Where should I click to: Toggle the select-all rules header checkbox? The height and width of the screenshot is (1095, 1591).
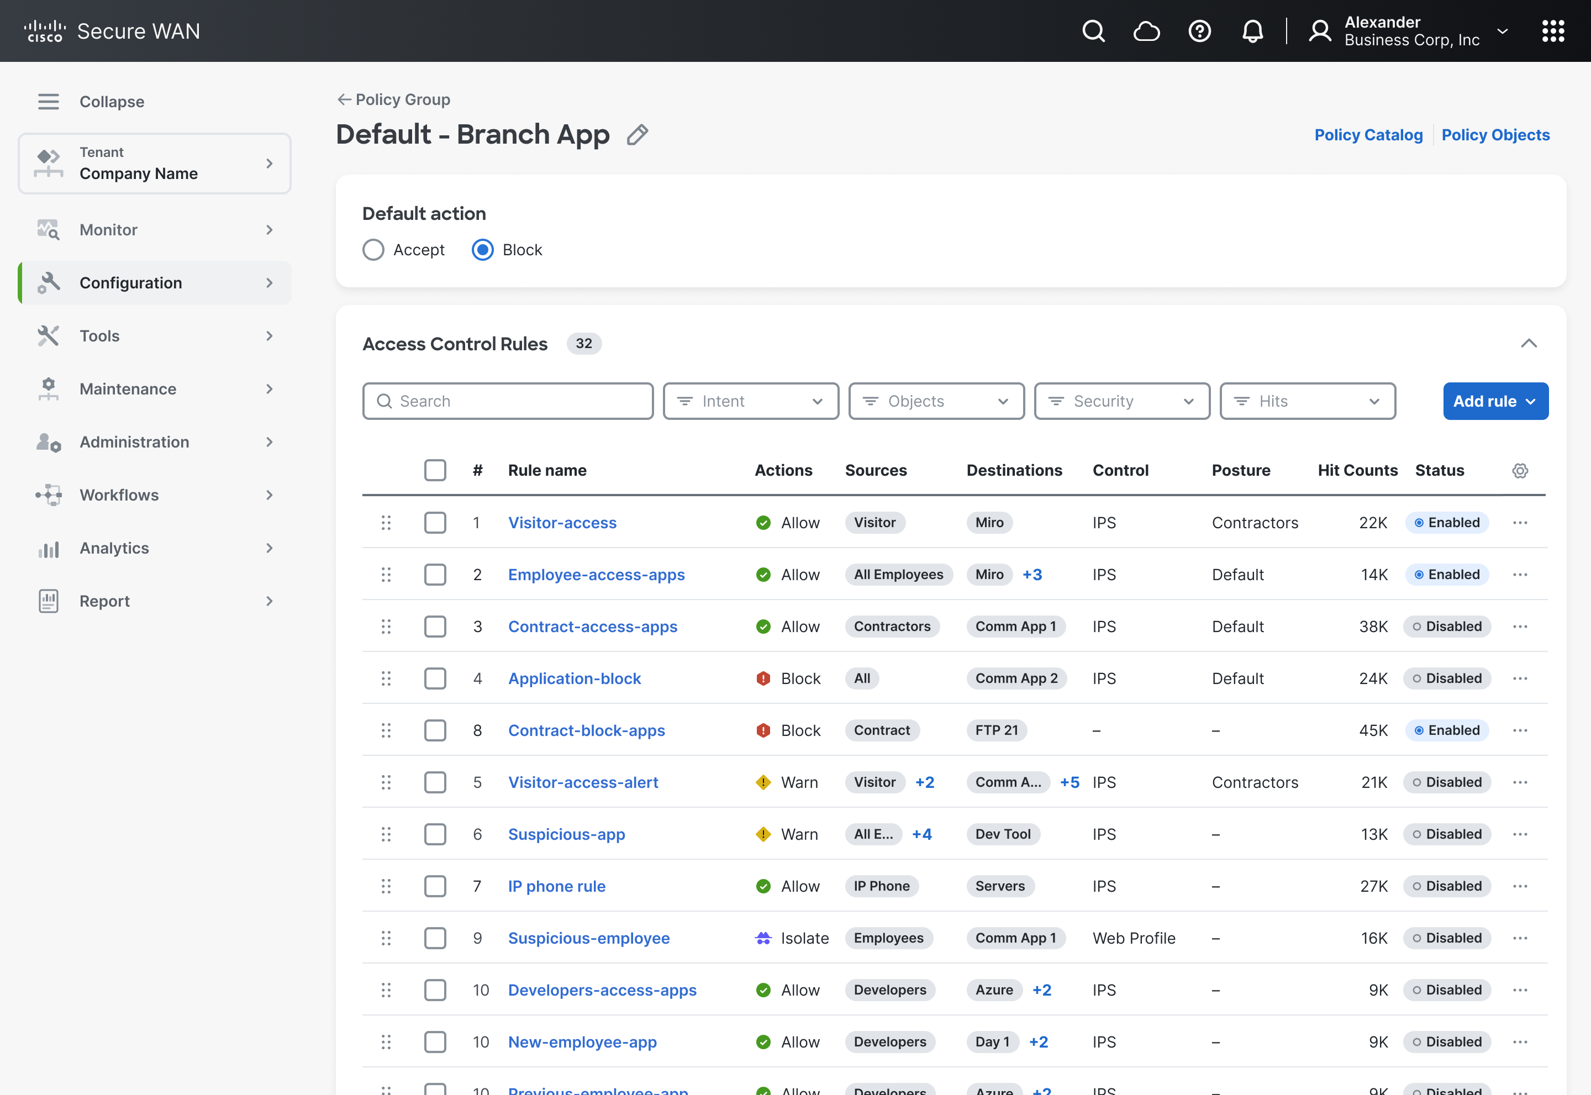435,471
